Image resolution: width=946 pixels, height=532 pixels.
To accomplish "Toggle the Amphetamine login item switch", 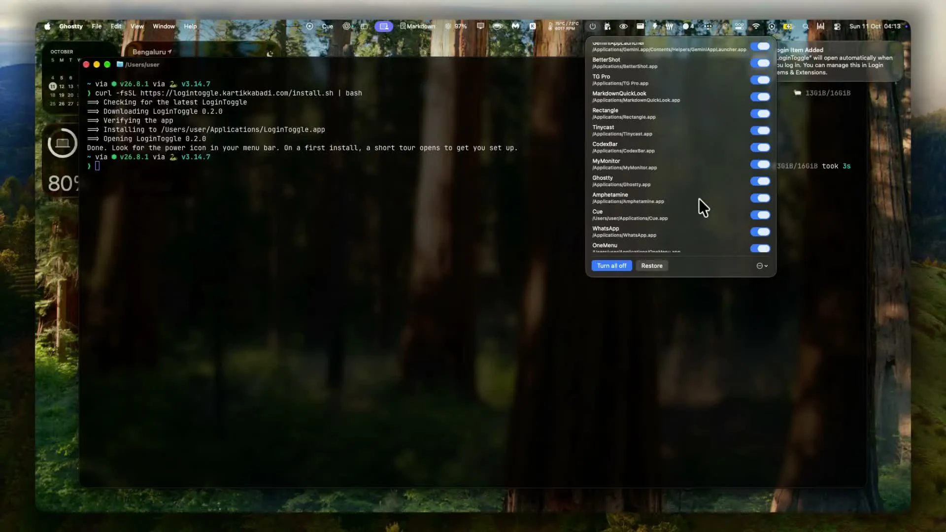I will click(760, 198).
